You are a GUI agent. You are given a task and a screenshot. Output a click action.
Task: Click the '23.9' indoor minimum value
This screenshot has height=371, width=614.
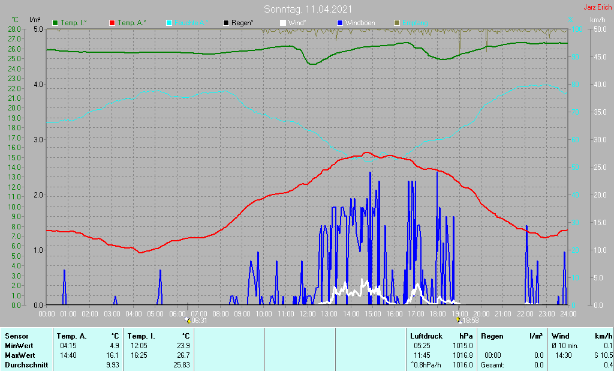point(183,346)
